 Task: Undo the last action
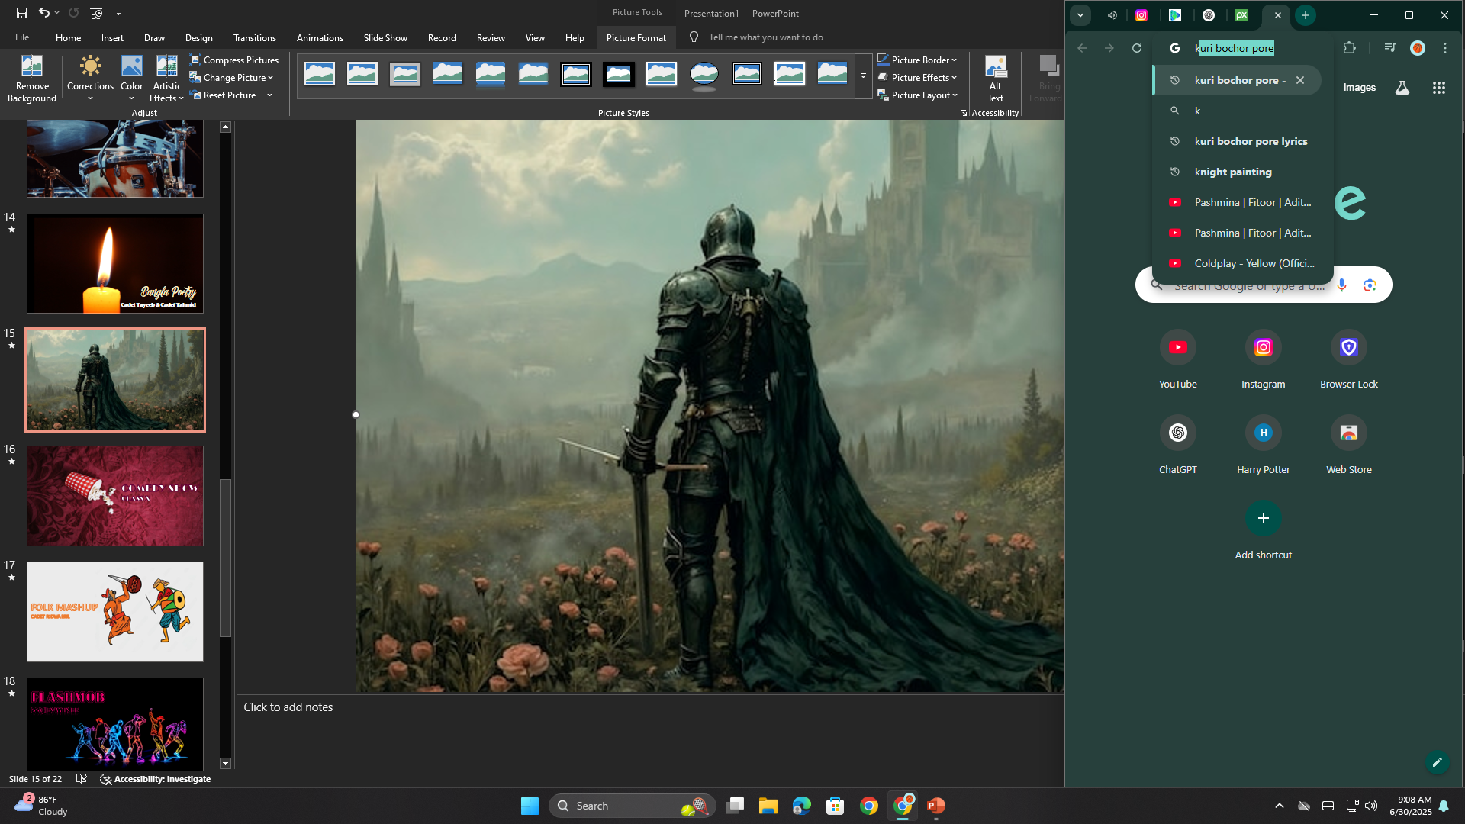(x=44, y=13)
